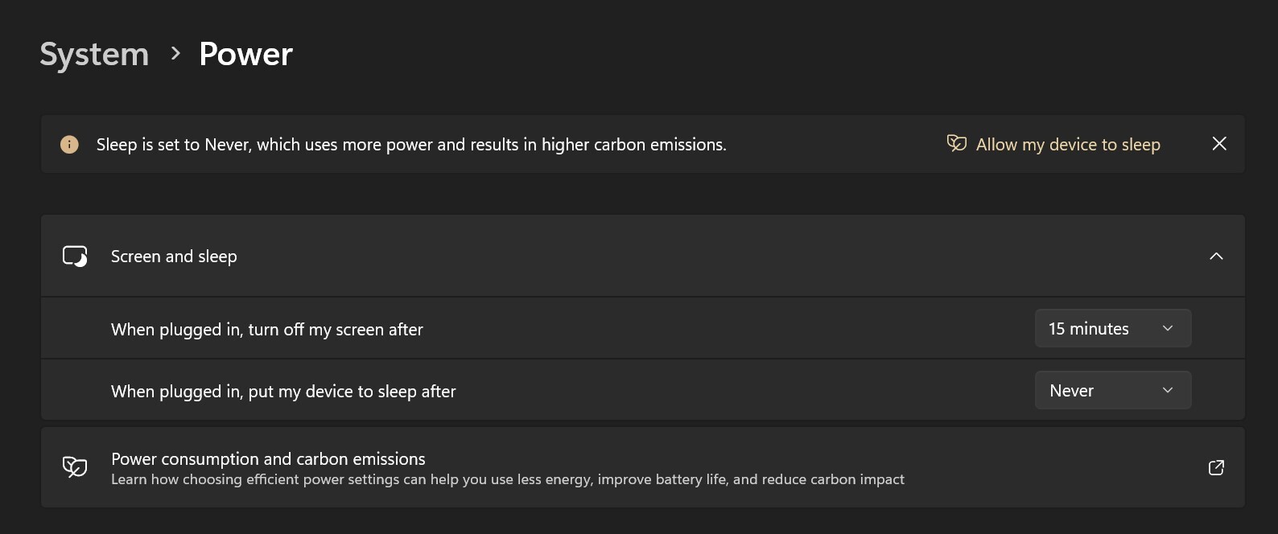Collapse the Screen and sleep section
Image resolution: width=1278 pixels, height=534 pixels.
[1216, 257]
